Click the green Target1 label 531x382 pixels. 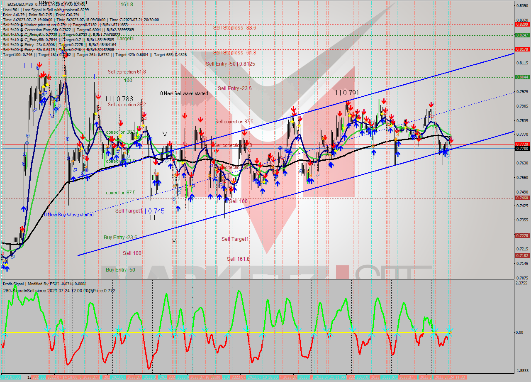coord(125,38)
